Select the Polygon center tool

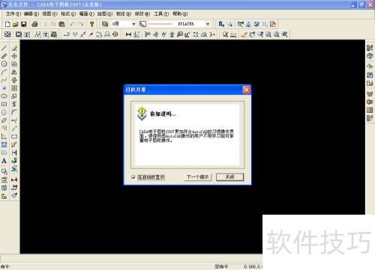coord(4,112)
